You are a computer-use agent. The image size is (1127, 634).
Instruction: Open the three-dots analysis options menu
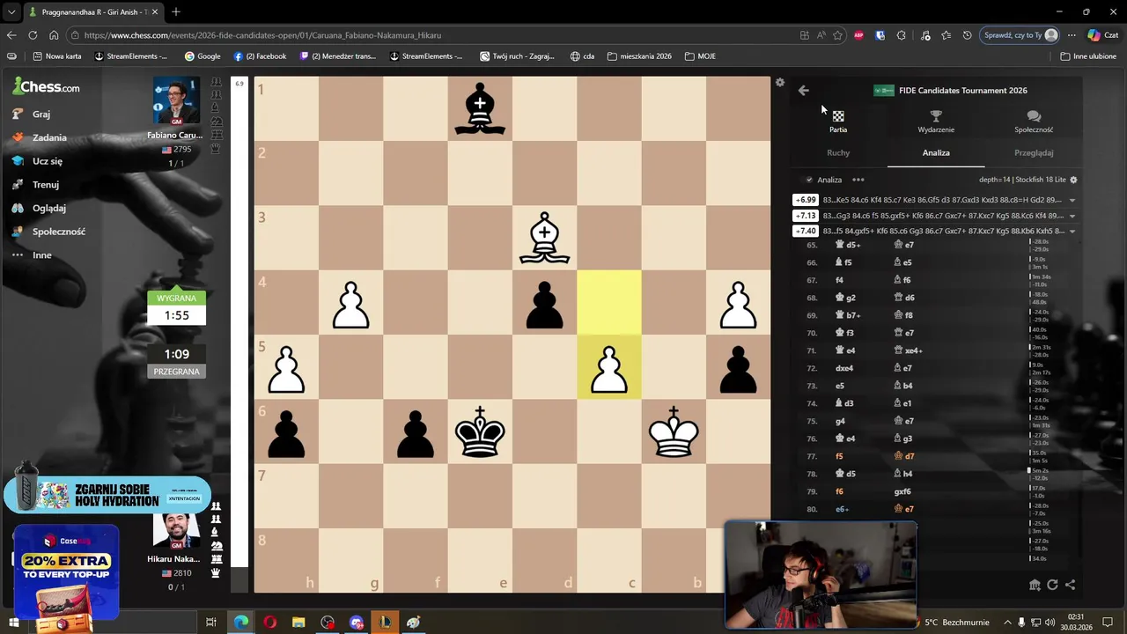pos(858,180)
